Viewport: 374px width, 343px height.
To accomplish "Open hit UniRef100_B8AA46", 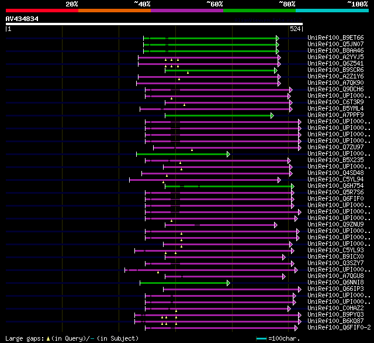I will pos(335,50).
